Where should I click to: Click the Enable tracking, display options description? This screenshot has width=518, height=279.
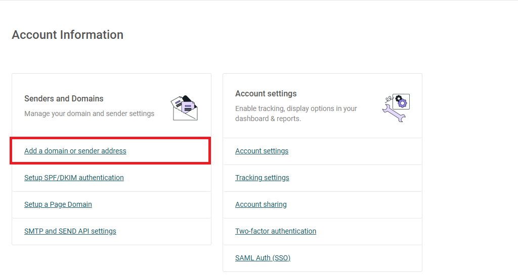pos(296,114)
